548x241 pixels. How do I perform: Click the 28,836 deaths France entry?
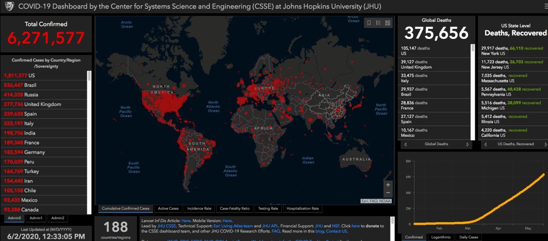(x=434, y=106)
